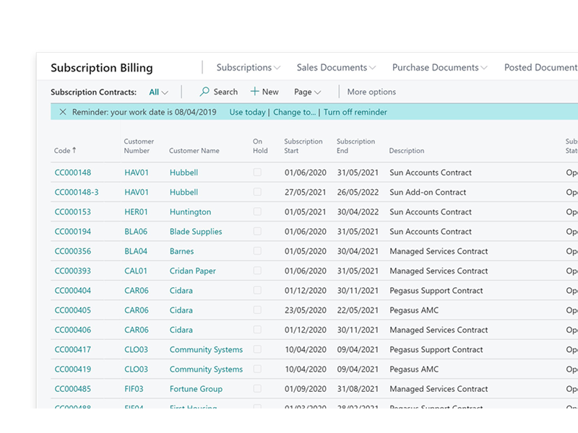Click More options in the toolbar
578x433 pixels.
tap(371, 92)
